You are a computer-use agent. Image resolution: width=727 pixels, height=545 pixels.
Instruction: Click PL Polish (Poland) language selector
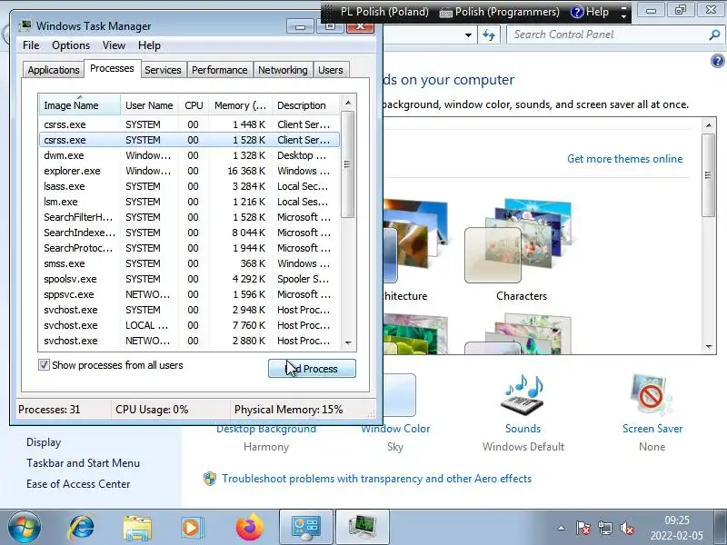click(384, 12)
